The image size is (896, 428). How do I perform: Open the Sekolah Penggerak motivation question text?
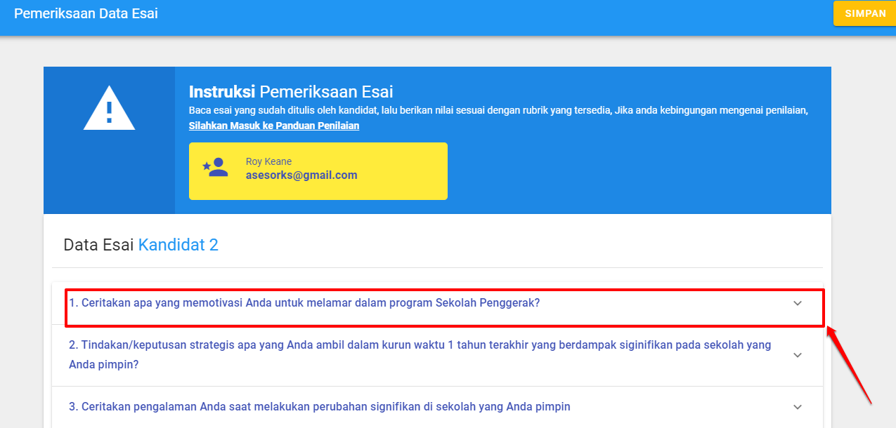pos(304,303)
